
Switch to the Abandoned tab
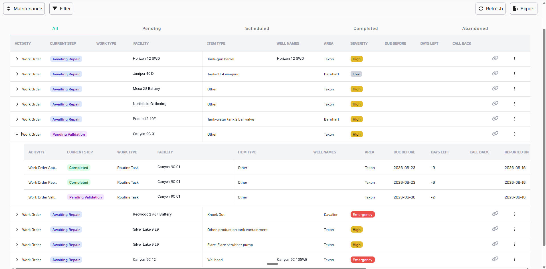(475, 28)
